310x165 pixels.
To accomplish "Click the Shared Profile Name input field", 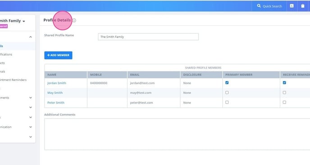I will click(x=148, y=37).
